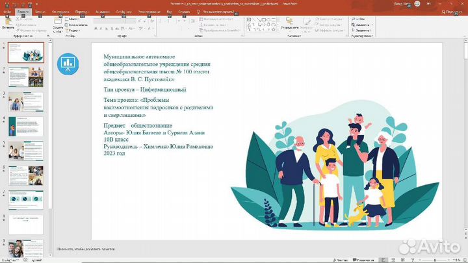
Task: Switch to the Слайд-шоу ribbon tab
Action: [x=123, y=12]
